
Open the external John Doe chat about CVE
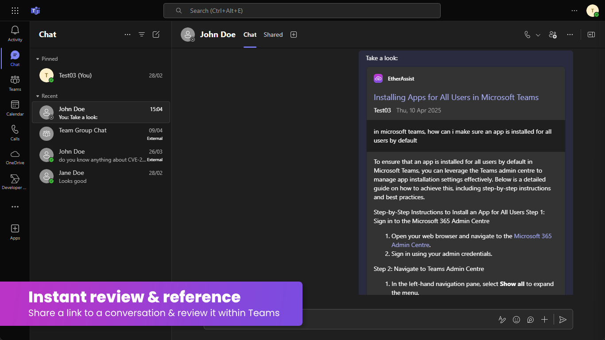(x=101, y=155)
